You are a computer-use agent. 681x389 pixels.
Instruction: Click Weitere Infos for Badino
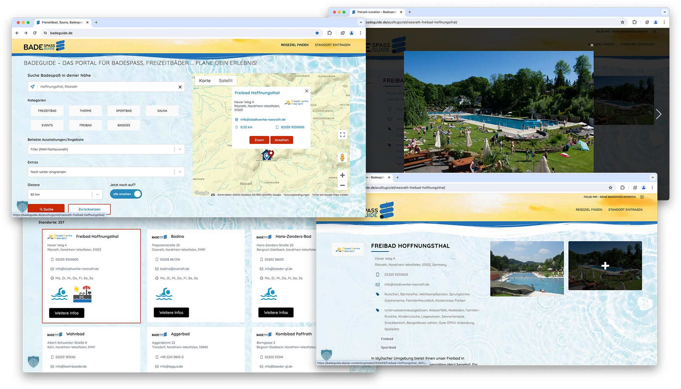(x=171, y=312)
